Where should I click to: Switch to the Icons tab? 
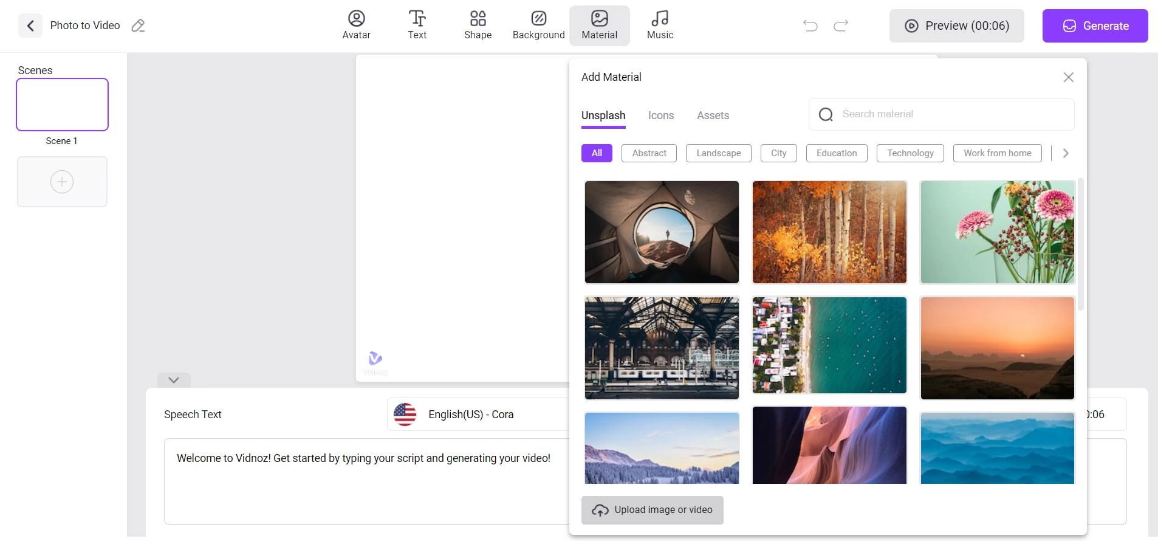pyautogui.click(x=660, y=115)
